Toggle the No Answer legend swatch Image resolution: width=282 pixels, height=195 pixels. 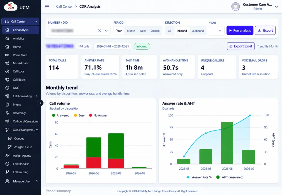click(x=90, y=115)
